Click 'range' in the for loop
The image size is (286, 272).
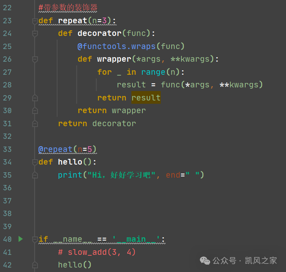[153, 72]
